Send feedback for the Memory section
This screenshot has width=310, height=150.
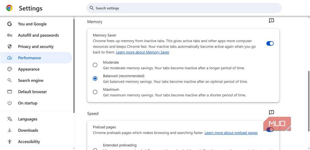pyautogui.click(x=272, y=20)
